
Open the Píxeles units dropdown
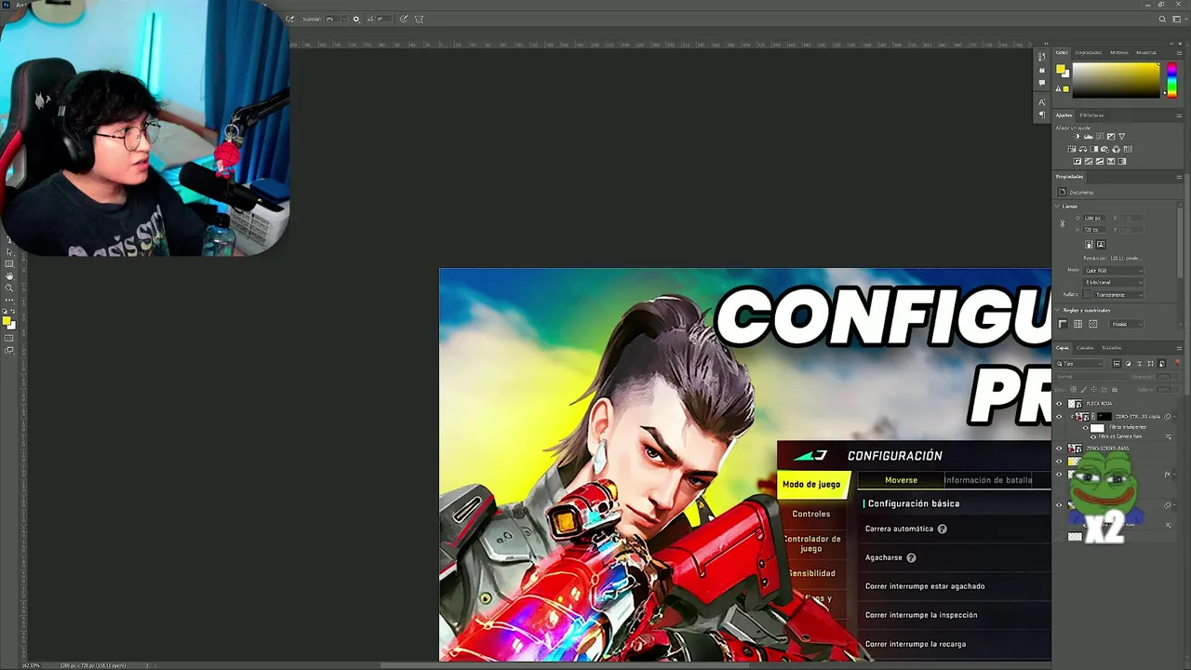[x=1126, y=324]
